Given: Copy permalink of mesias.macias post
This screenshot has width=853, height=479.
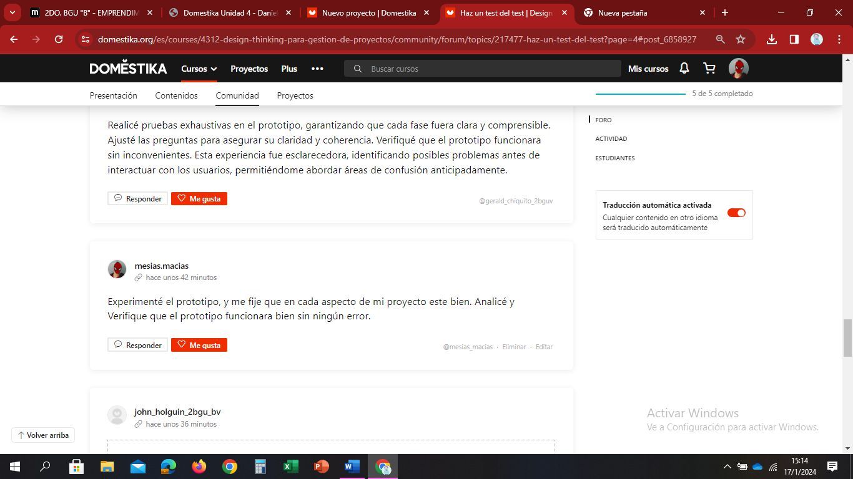Looking at the screenshot, I should click(x=139, y=278).
